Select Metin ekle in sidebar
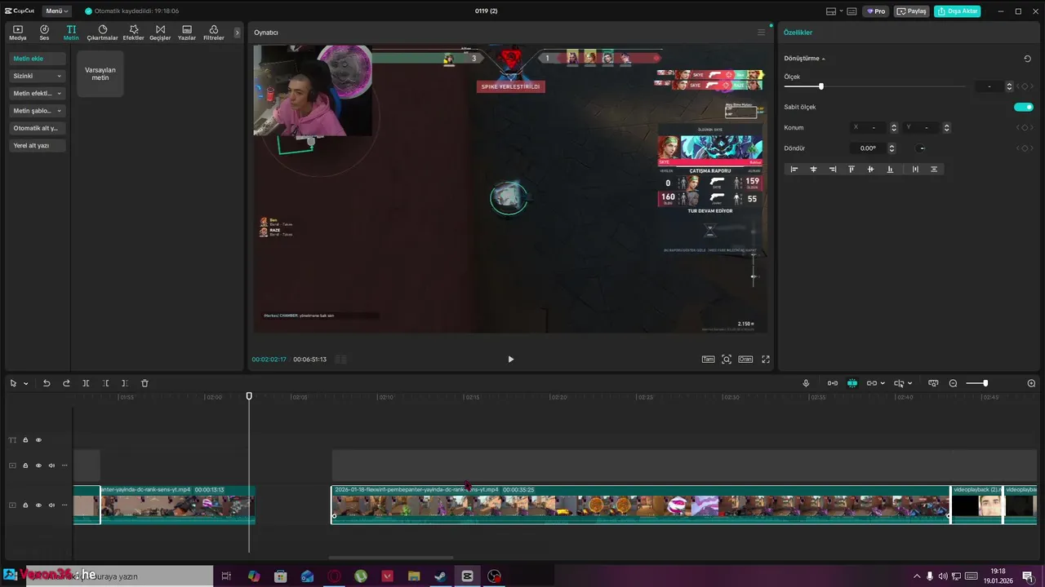This screenshot has width=1045, height=587. coord(38,59)
